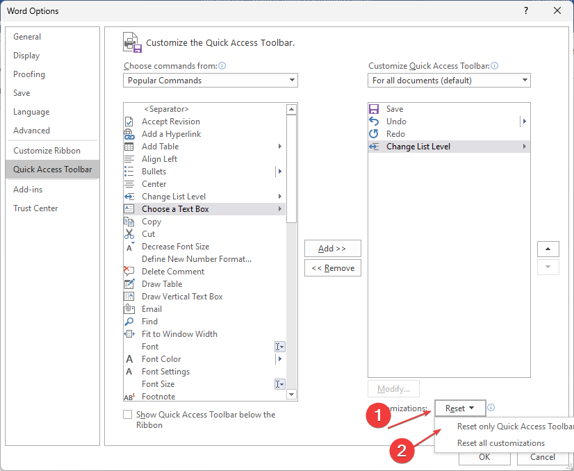Click the Font Settings letter icon
Image resolution: width=574 pixels, height=471 pixels.
tap(129, 372)
